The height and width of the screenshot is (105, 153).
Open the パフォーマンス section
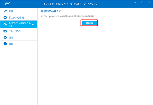[19, 31]
